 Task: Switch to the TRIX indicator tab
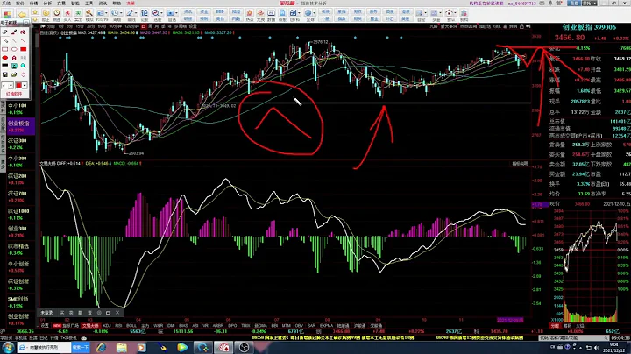pyautogui.click(x=245, y=325)
